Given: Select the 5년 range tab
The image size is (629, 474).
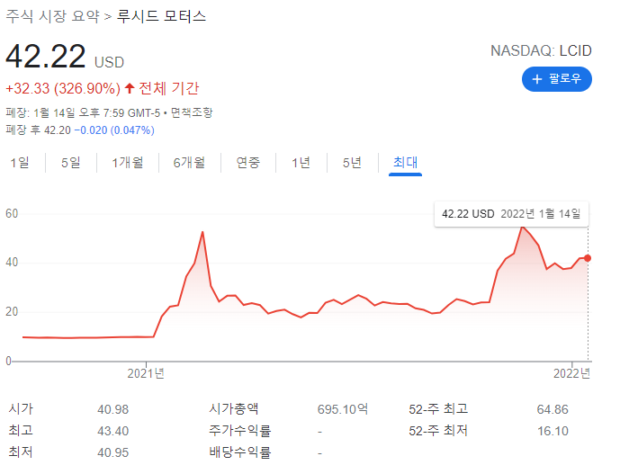Looking at the screenshot, I should point(352,163).
